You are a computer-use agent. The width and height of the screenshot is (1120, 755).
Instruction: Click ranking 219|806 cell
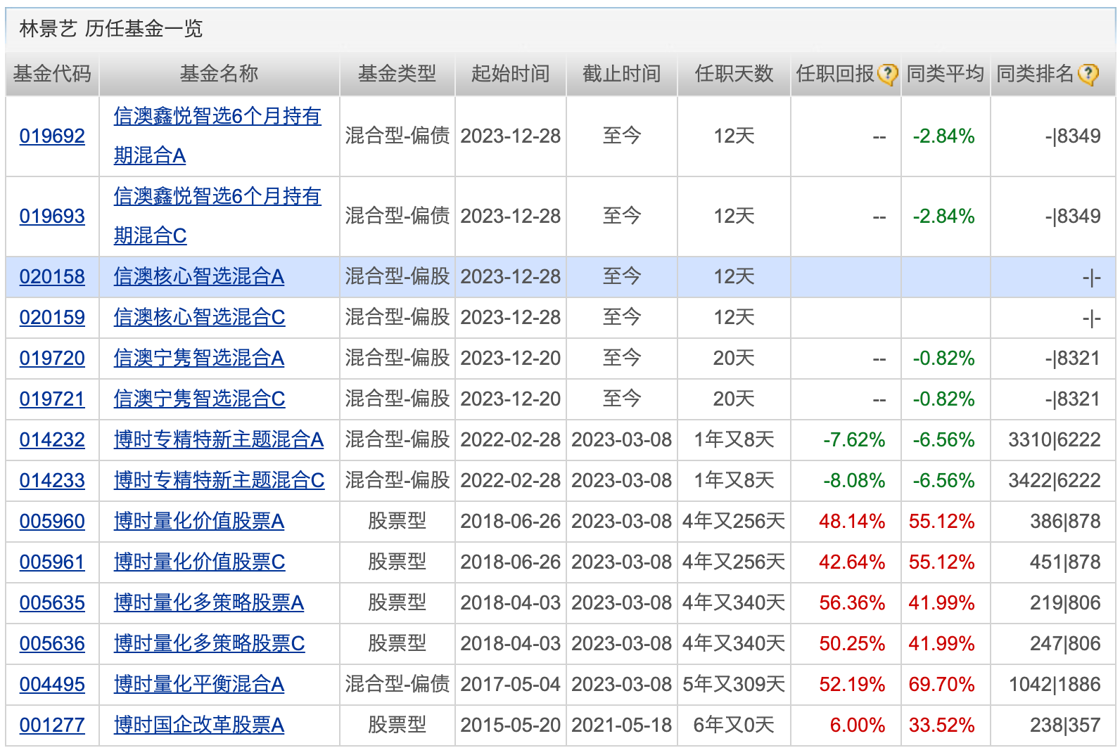[x=1065, y=602]
